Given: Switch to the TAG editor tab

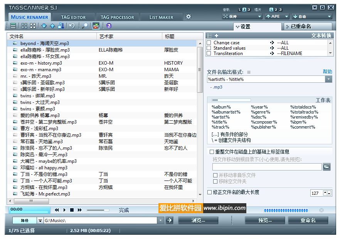Looking at the screenshot, I should [x=73, y=17].
